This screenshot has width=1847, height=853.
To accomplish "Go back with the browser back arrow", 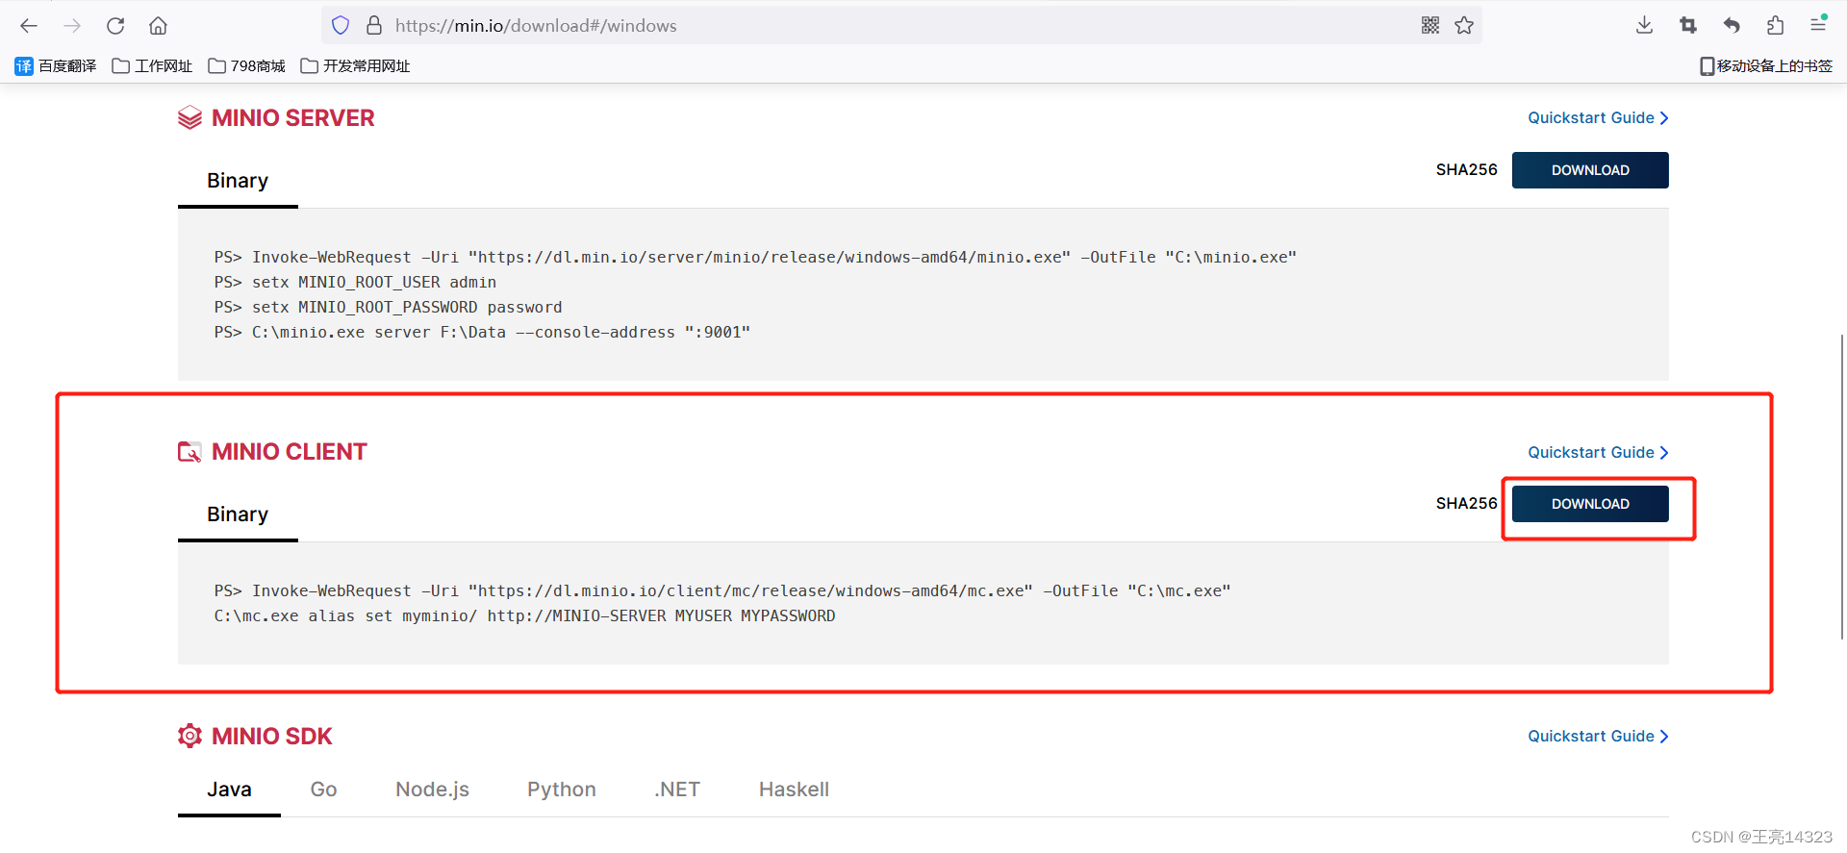I will click(x=29, y=26).
